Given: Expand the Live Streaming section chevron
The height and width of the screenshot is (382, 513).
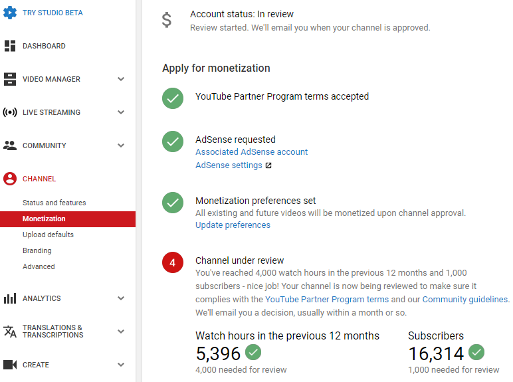Looking at the screenshot, I should pos(121,112).
